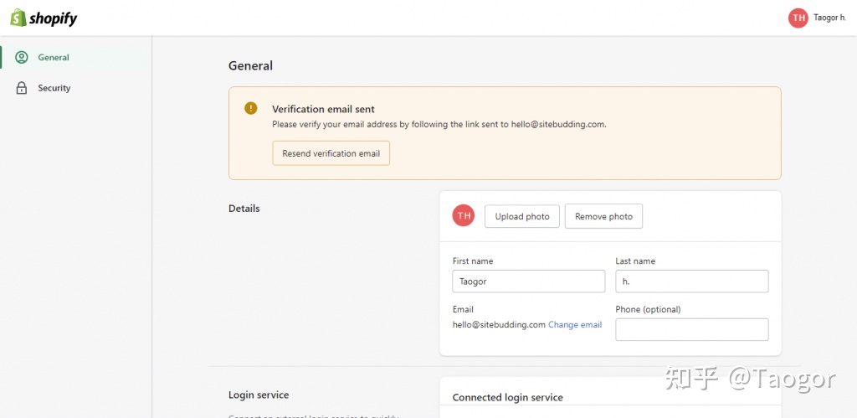
Task: Click the Verification email sent heading
Action: [323, 109]
